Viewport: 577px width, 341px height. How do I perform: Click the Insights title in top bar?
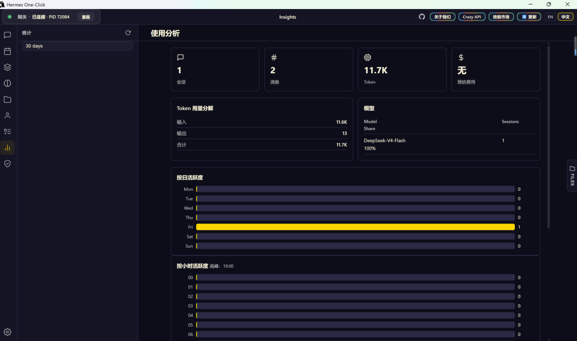(287, 17)
